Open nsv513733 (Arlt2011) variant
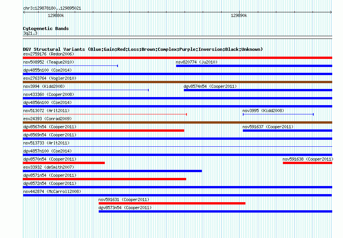The image size is (343, 238). 46,143
